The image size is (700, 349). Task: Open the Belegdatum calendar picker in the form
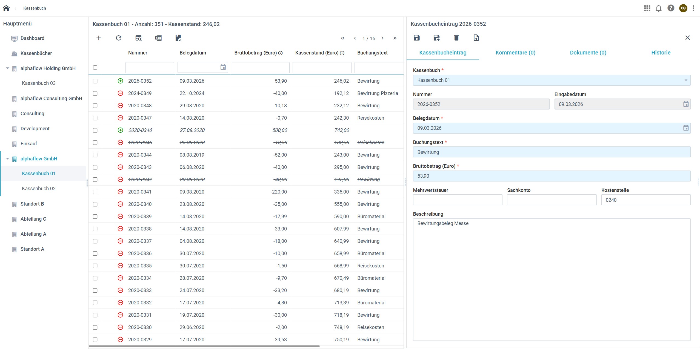[685, 128]
